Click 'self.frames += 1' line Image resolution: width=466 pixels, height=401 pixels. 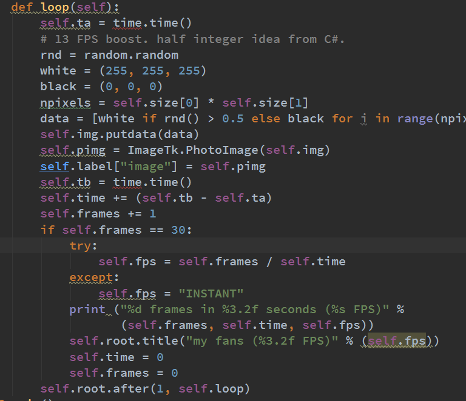click(98, 214)
